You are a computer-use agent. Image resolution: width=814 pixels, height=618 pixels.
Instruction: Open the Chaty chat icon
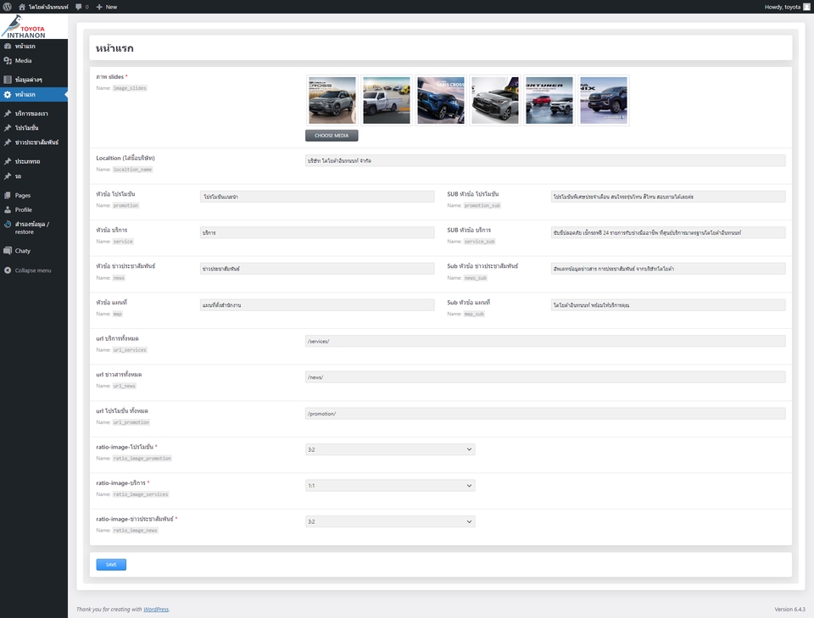(x=8, y=251)
